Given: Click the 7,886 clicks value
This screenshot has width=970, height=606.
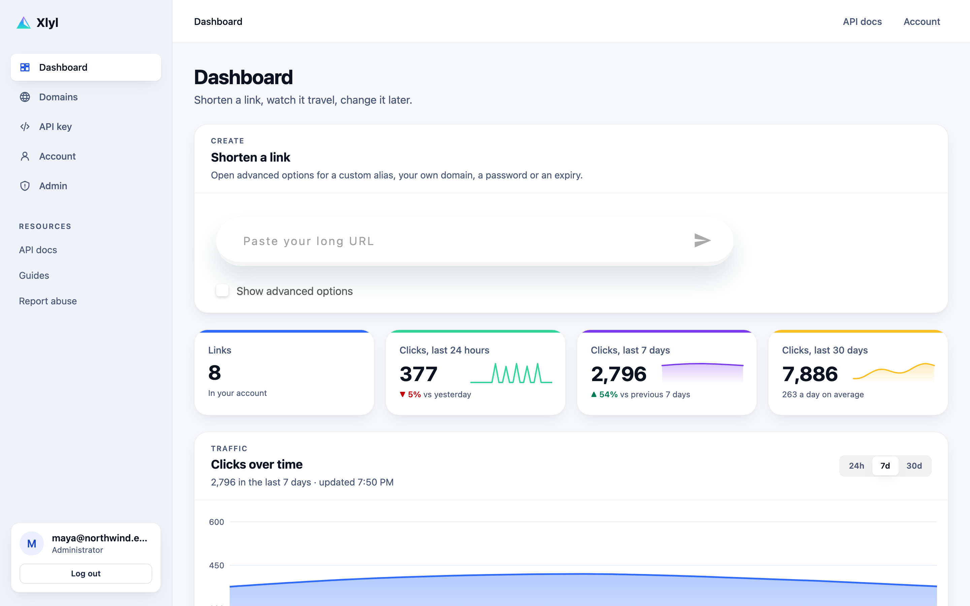Looking at the screenshot, I should tap(810, 374).
